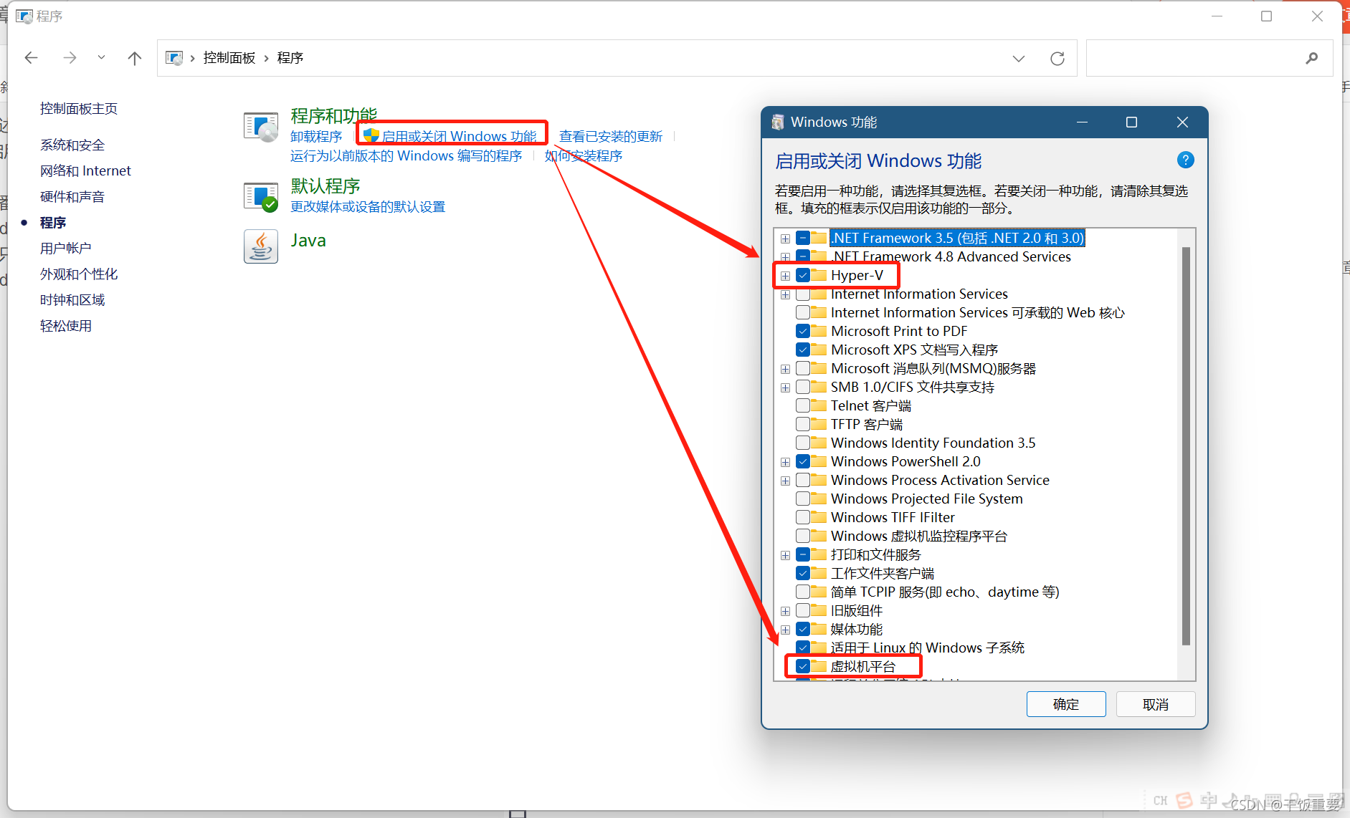This screenshot has width=1350, height=818.
Task: Uncheck 工作文件夹客户端 checkbox
Action: [x=803, y=573]
